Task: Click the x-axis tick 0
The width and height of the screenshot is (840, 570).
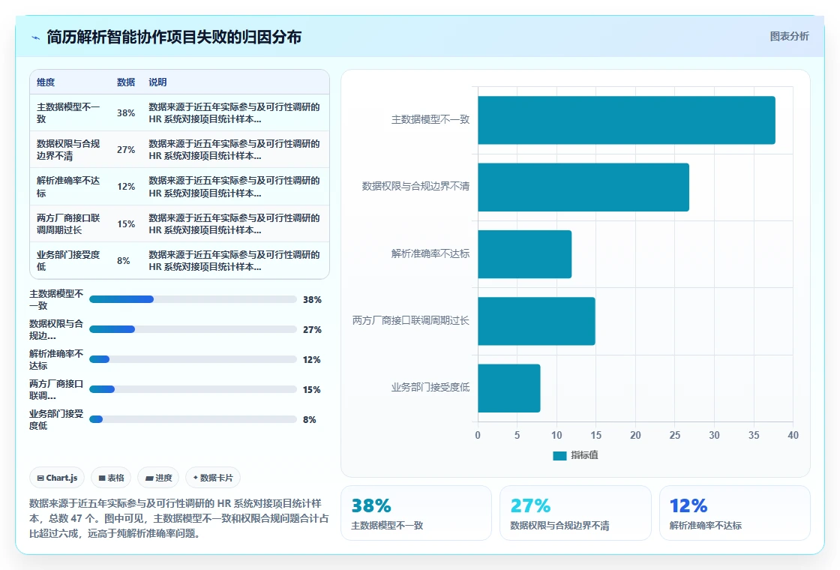Action: [478, 436]
